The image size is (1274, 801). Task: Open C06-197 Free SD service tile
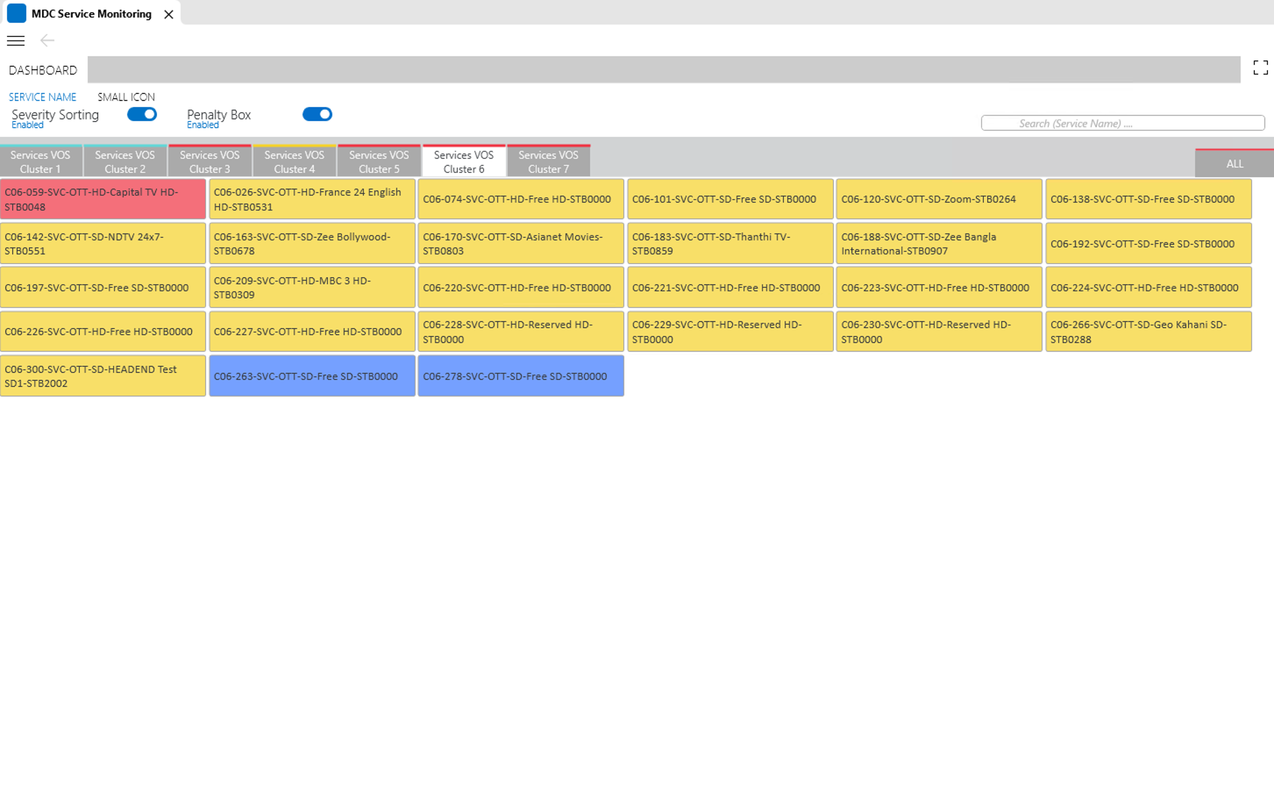[x=103, y=287]
